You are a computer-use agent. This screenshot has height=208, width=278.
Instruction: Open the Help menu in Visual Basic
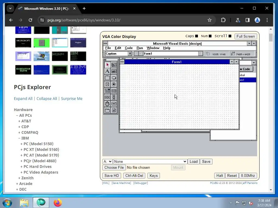[x=167, y=48]
